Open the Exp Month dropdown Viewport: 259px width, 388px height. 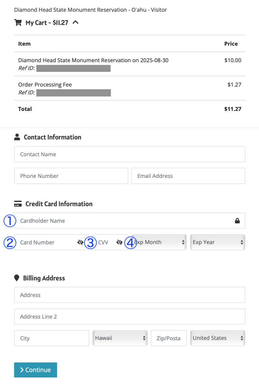[159, 242]
